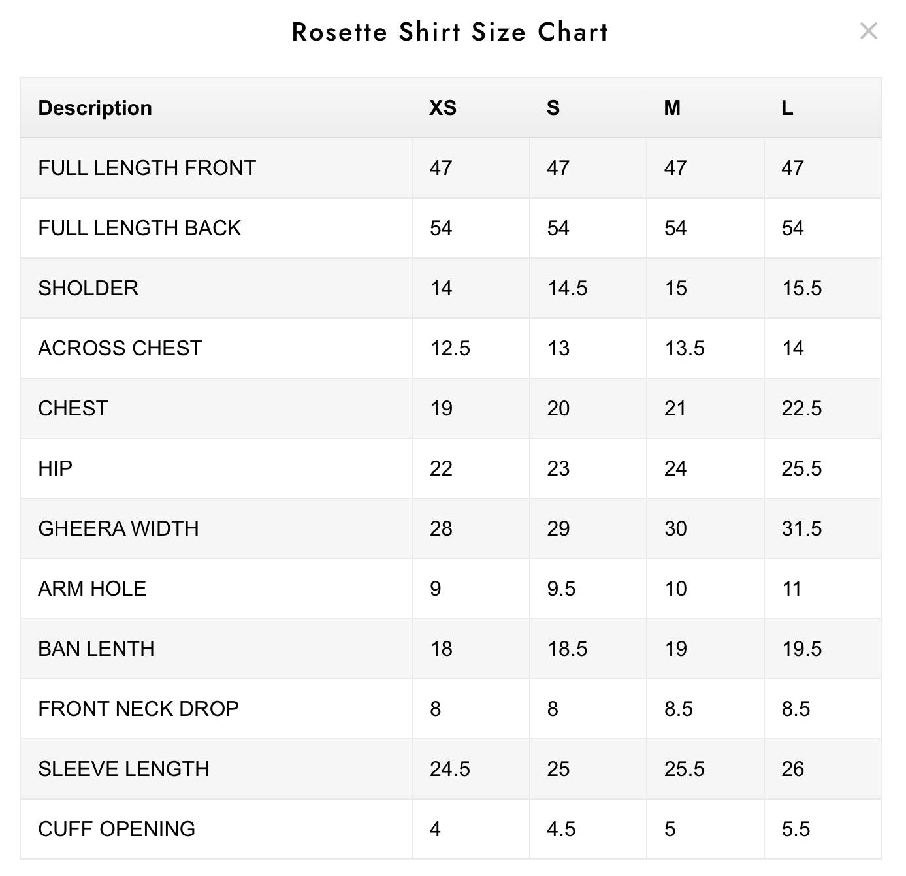Image resolution: width=906 pixels, height=876 pixels.
Task: Select the S size column header
Action: coord(553,108)
